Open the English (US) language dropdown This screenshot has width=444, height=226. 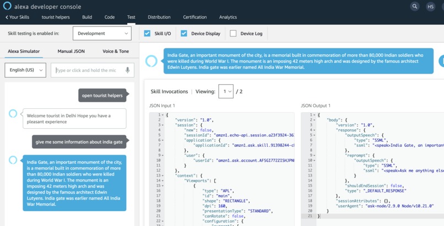tap(25, 70)
